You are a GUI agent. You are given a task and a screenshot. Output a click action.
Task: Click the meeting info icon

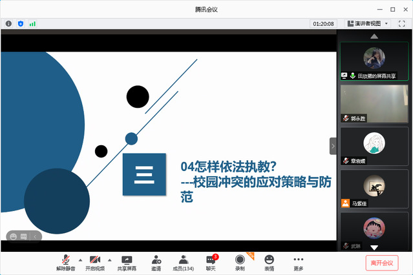point(8,24)
